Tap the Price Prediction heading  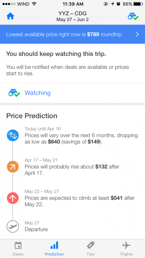(x=32, y=116)
